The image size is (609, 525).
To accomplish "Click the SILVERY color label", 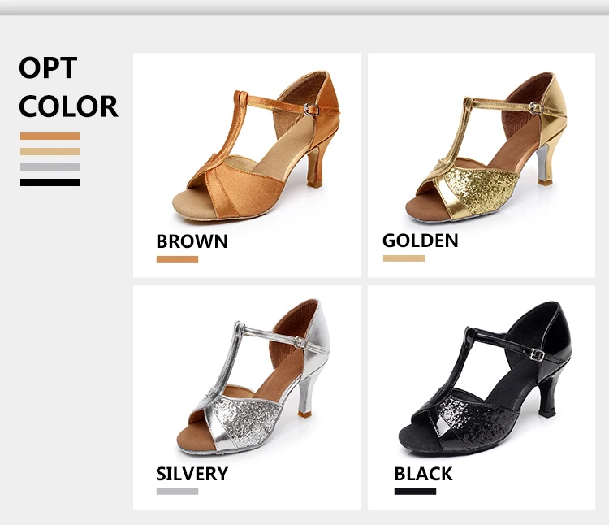I will pos(192,474).
